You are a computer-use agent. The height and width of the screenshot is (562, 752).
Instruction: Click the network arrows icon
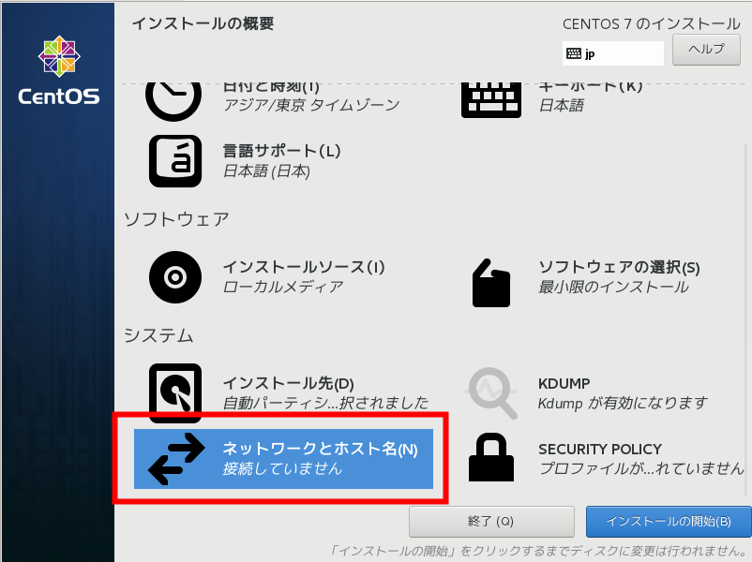coord(176,459)
